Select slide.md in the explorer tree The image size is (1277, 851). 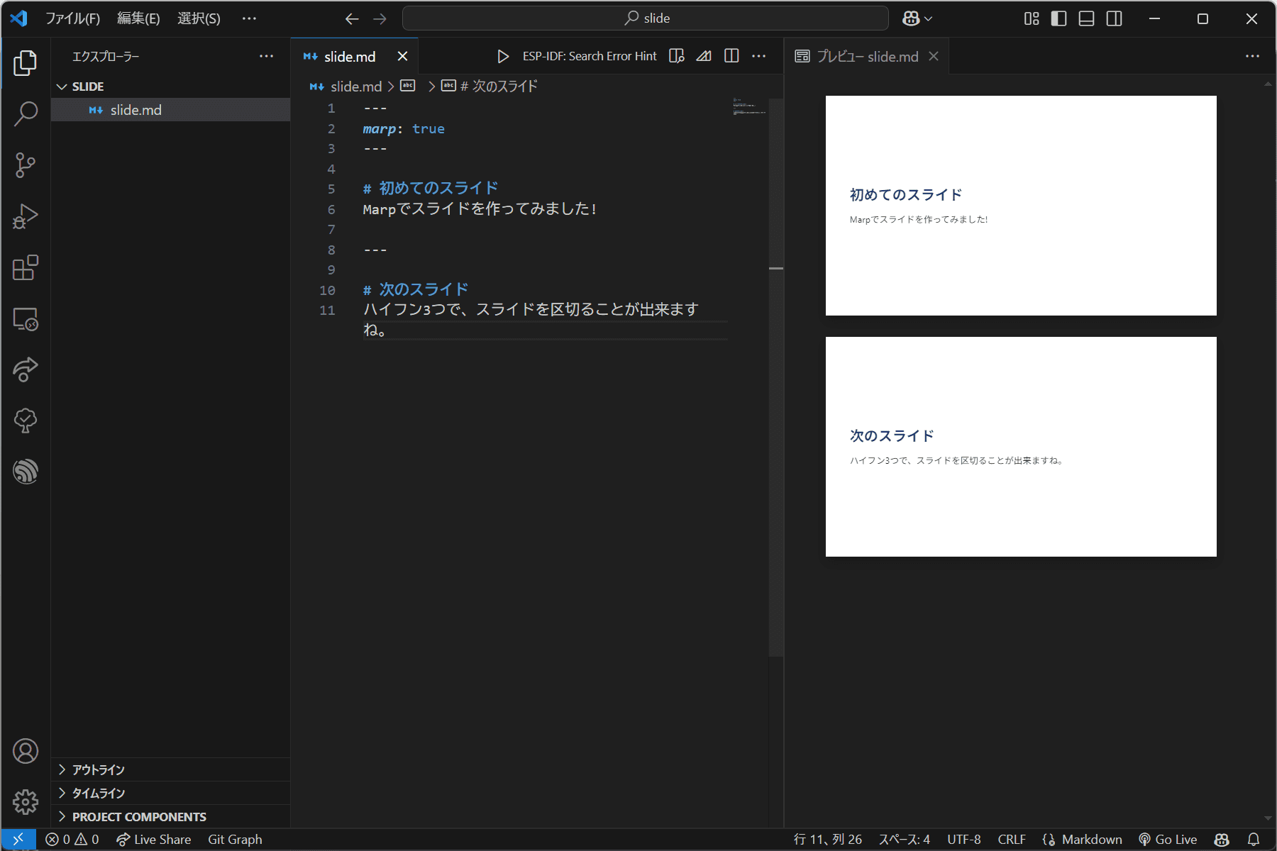[x=136, y=110]
